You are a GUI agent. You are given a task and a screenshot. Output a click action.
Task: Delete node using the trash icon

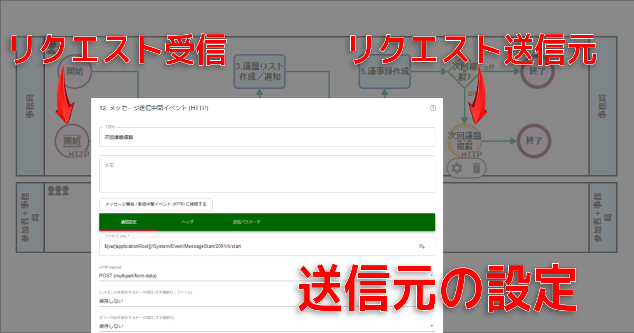[x=476, y=169]
